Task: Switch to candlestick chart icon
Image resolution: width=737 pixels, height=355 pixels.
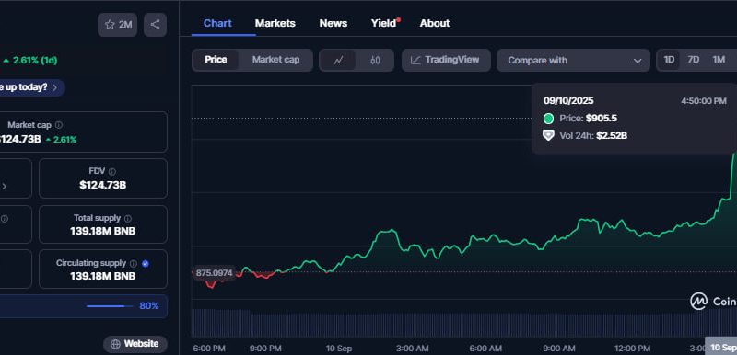Action: (x=375, y=60)
